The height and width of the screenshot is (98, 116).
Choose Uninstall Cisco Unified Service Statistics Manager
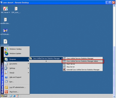[83, 70]
